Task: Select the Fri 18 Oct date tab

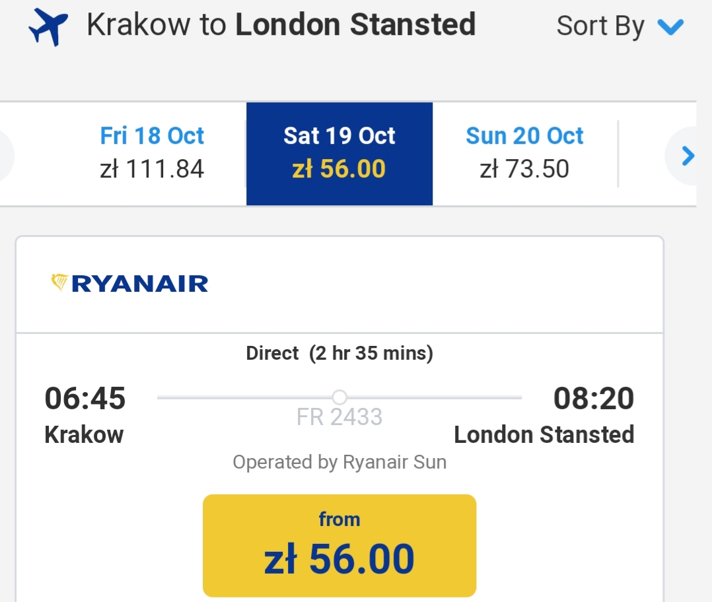Action: [152, 154]
